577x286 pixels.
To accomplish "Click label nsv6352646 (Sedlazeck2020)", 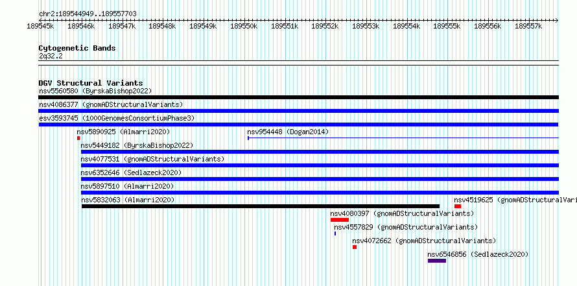I will click(131, 173).
